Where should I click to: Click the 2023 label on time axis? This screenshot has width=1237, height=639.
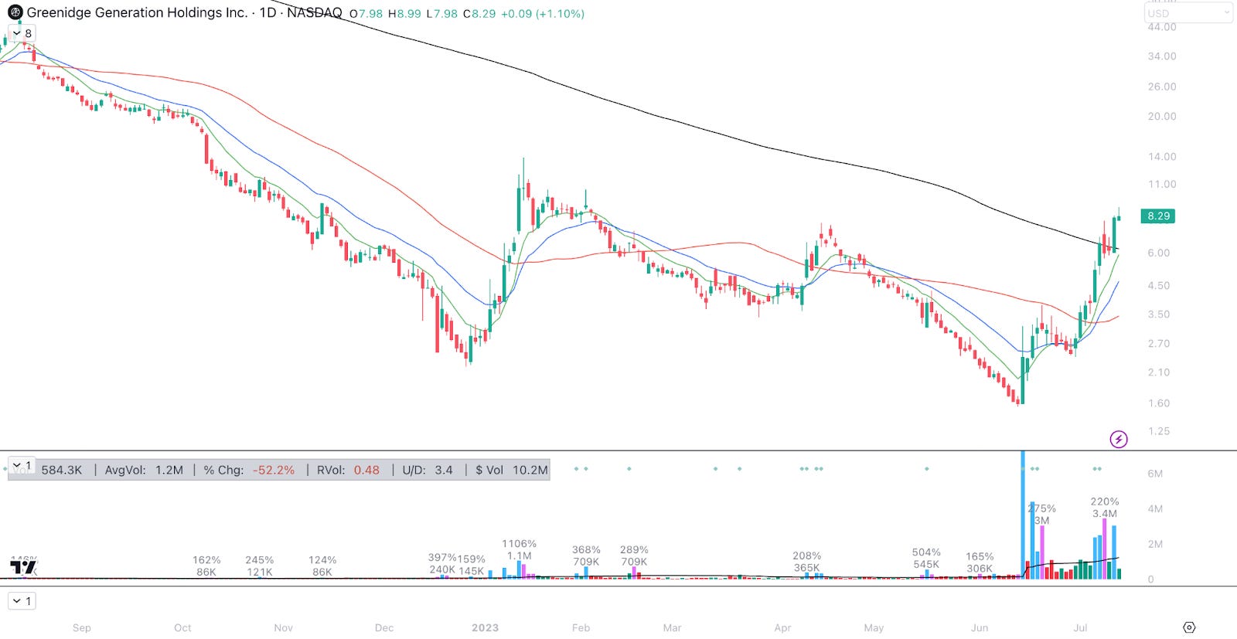tap(486, 627)
